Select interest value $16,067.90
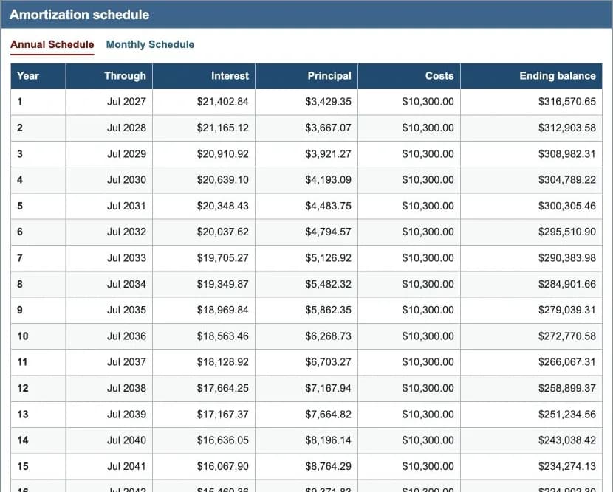Screen dimensions: 613x492 [222, 466]
